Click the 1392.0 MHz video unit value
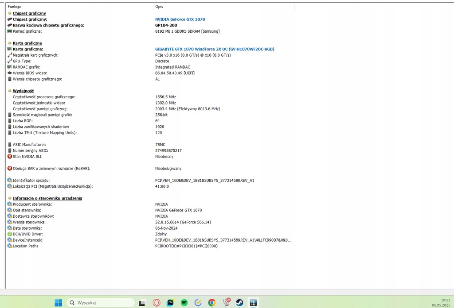454x308 pixels. [x=165, y=103]
